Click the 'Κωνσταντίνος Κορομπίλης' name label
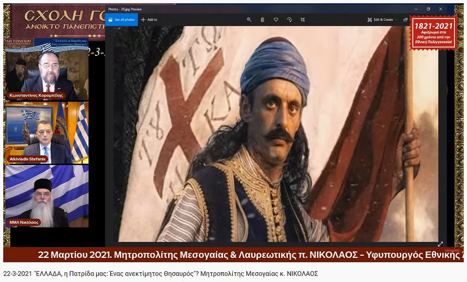Viewport: 467px width, 282px height. pyautogui.click(x=36, y=96)
